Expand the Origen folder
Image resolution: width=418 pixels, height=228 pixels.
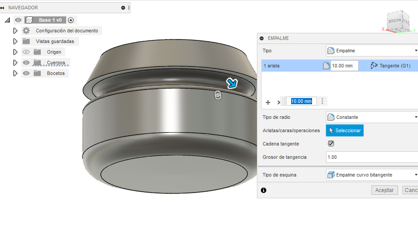tap(15, 52)
